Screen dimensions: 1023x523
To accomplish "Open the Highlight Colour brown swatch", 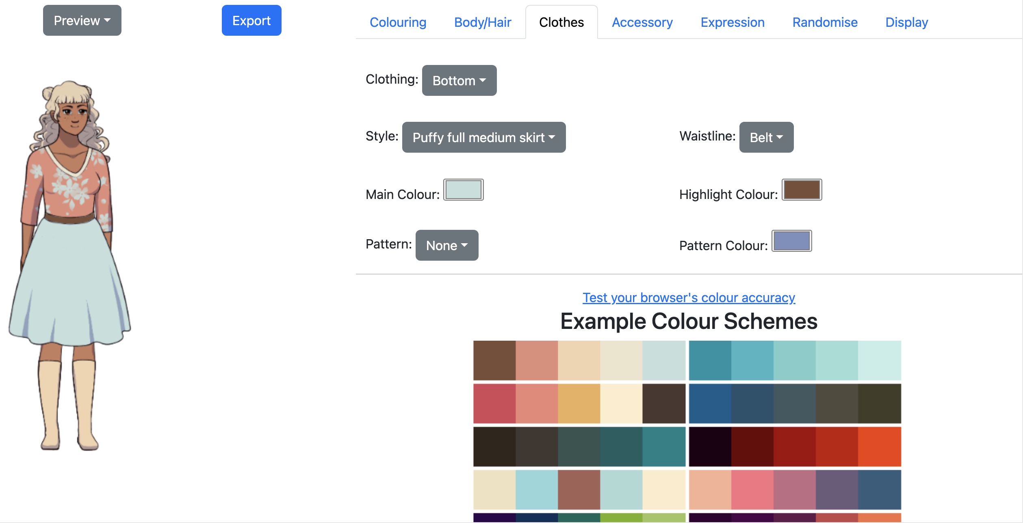I will pyautogui.click(x=802, y=190).
